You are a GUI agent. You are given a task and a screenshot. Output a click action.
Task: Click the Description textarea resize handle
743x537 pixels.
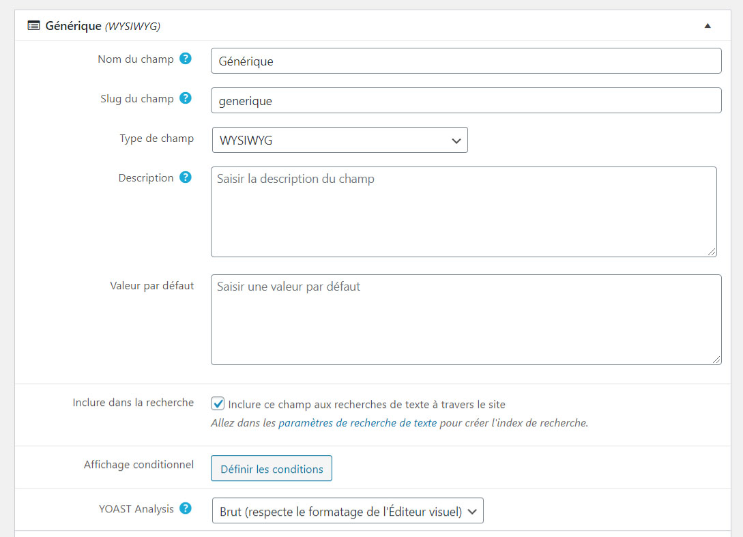coord(712,252)
